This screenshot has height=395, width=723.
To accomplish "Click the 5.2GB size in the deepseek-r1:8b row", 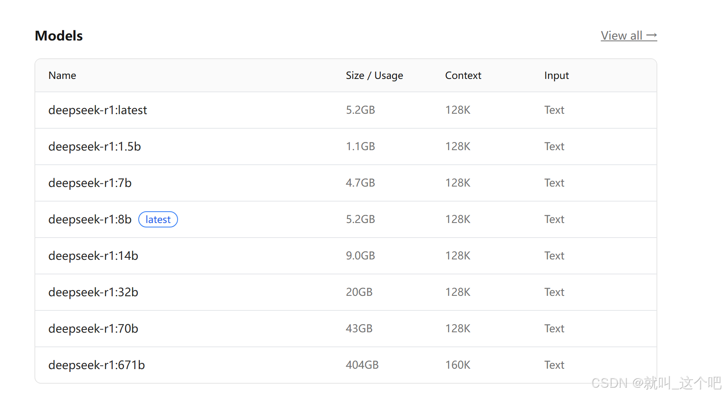I will 360,219.
